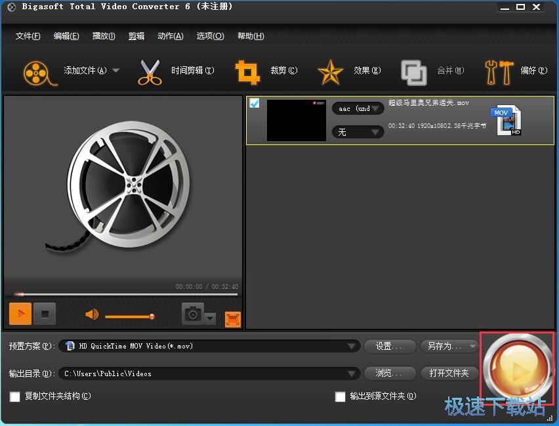Open the 效果 (Effect) star tool
Screen dimensions: 559x426
click(x=331, y=72)
